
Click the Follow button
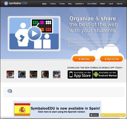click(94, 115)
